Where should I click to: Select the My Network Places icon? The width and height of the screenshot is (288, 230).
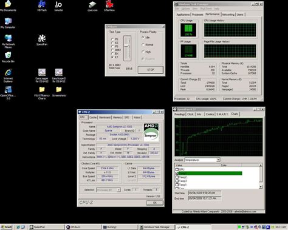[8, 41]
